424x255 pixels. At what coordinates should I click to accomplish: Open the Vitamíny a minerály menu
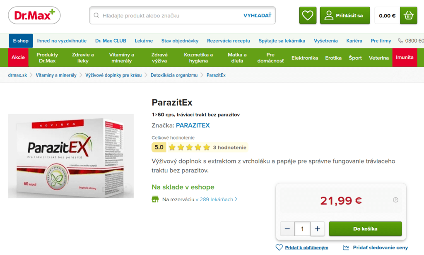121,58
